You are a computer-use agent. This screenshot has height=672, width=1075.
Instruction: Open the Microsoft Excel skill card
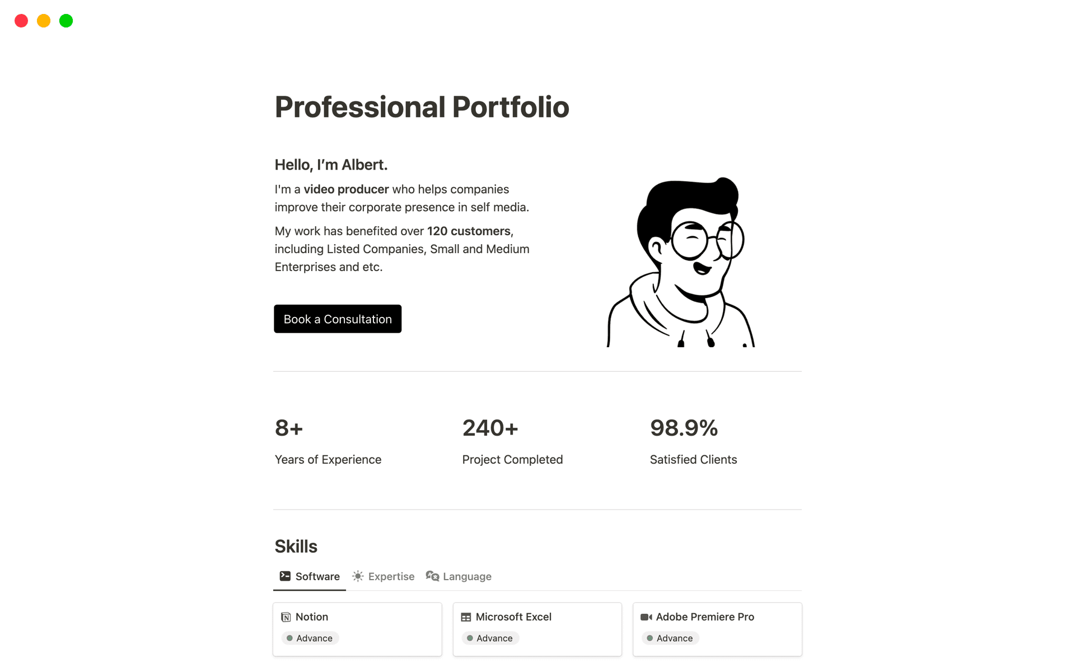536,628
